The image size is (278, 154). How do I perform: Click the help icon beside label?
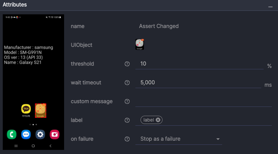(127, 120)
